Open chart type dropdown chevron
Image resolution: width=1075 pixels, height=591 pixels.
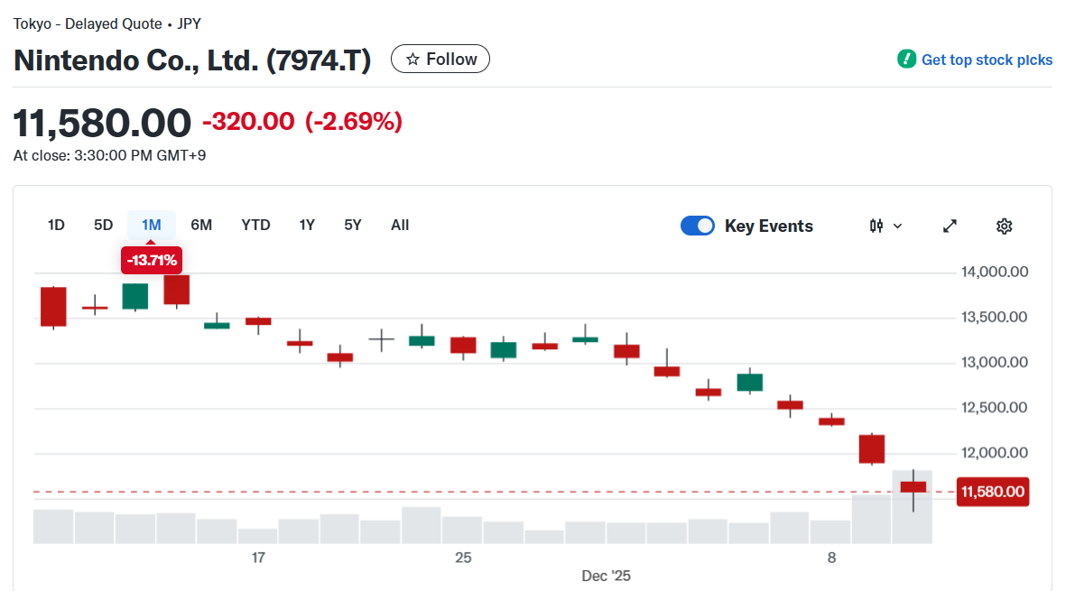click(897, 226)
